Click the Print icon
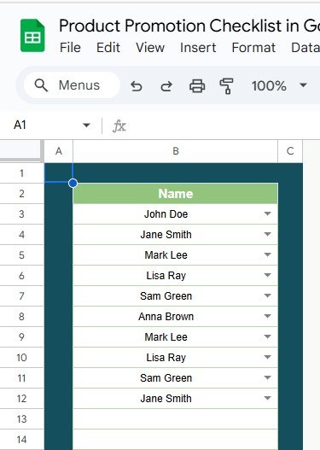The image size is (320, 450). 197,85
